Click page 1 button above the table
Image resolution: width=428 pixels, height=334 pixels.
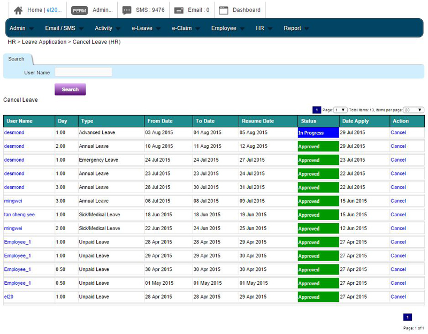pos(317,110)
